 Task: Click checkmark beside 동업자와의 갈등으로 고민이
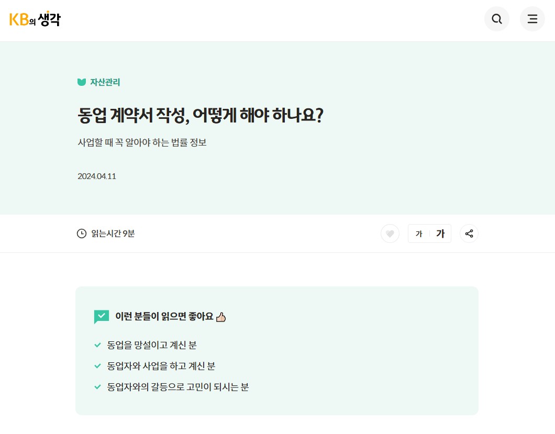click(x=98, y=387)
